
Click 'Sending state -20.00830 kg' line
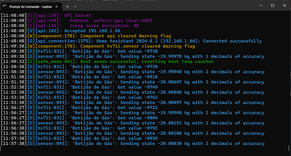click(x=132, y=144)
